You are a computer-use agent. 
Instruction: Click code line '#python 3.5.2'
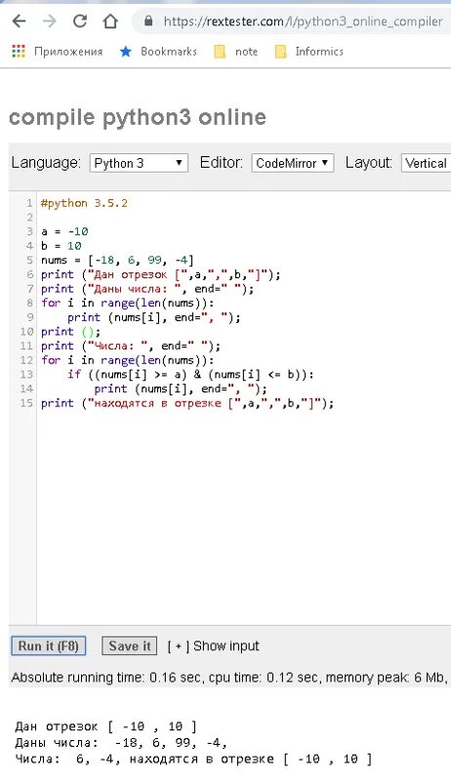[84, 203]
